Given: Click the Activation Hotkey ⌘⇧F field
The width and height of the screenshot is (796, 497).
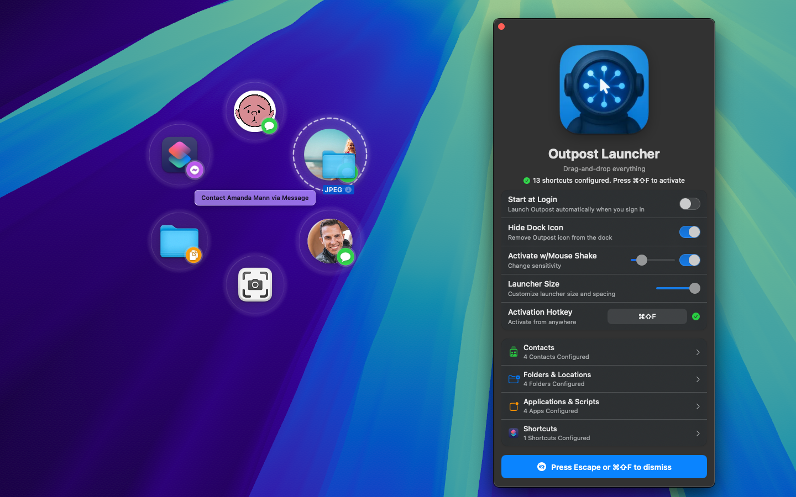Looking at the screenshot, I should pos(647,316).
